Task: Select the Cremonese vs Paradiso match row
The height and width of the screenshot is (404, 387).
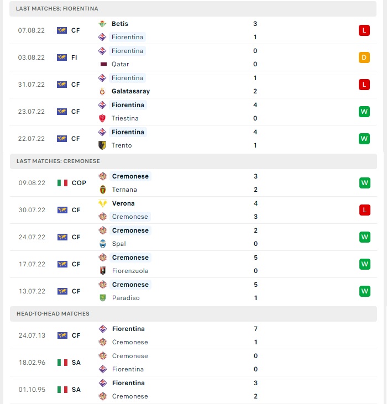Action: (x=193, y=291)
